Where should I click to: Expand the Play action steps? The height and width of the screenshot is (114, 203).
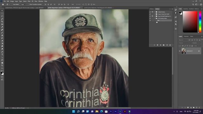(x=156, y=20)
